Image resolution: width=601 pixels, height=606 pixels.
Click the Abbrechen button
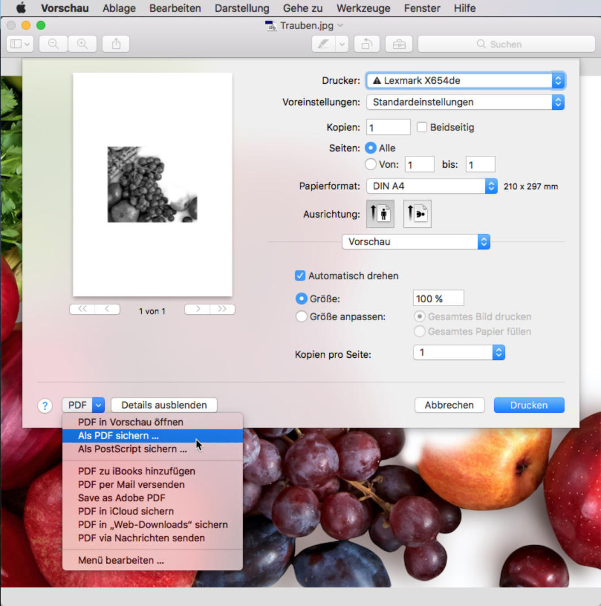[449, 405]
